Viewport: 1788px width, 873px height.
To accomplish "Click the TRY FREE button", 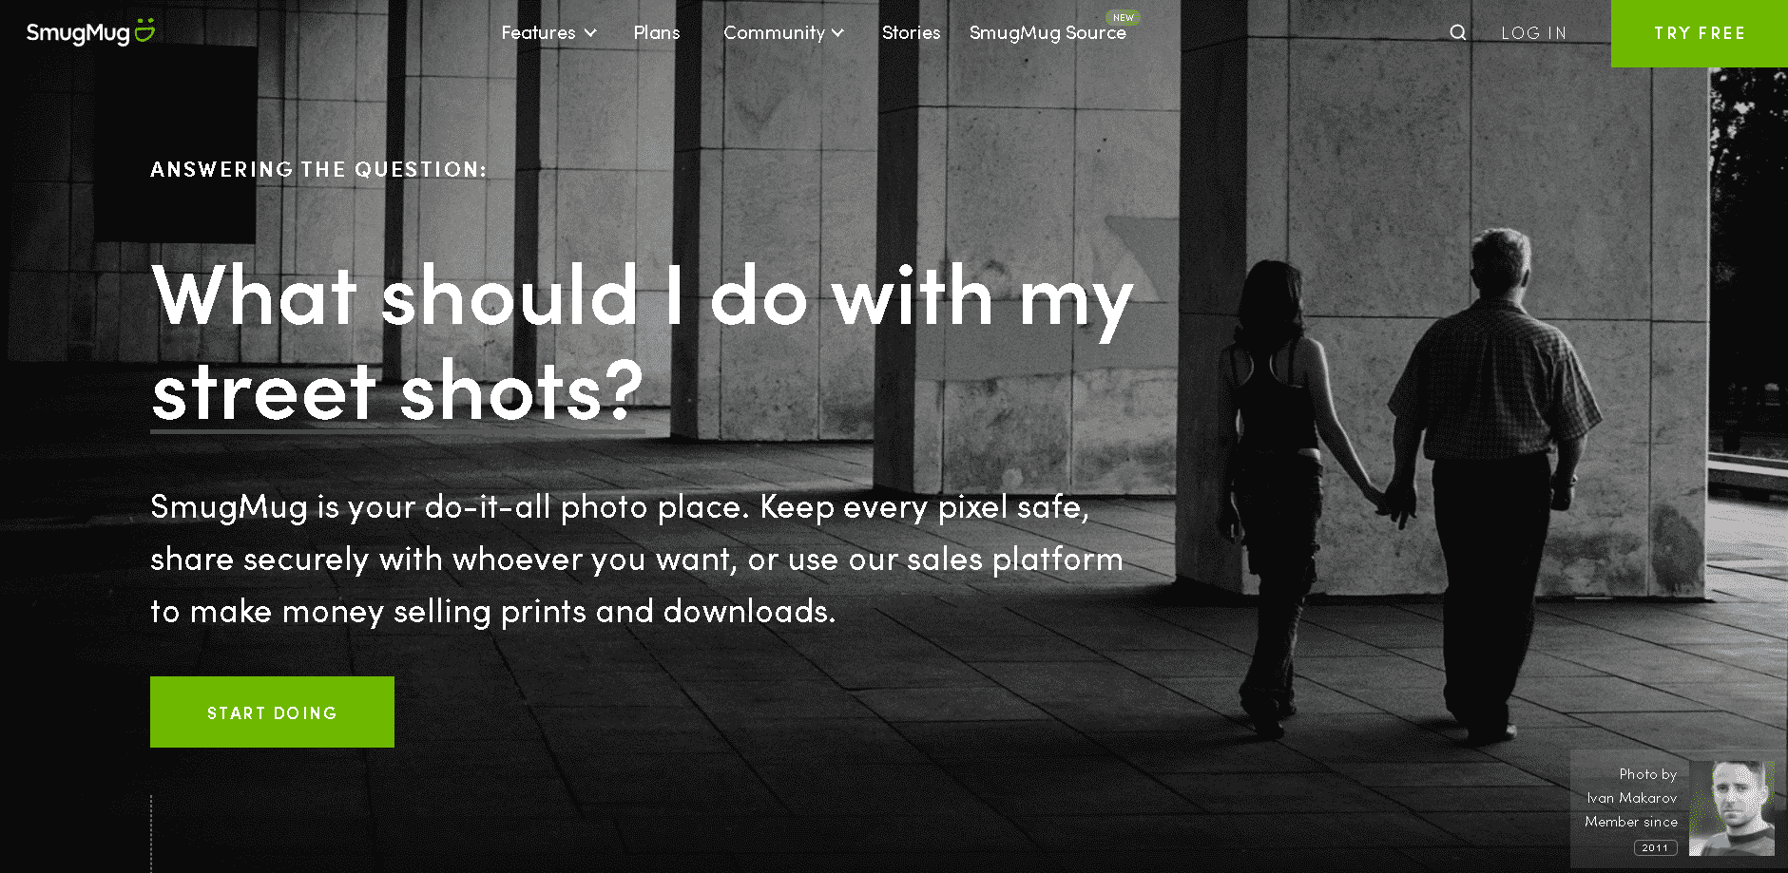I will point(1700,33).
